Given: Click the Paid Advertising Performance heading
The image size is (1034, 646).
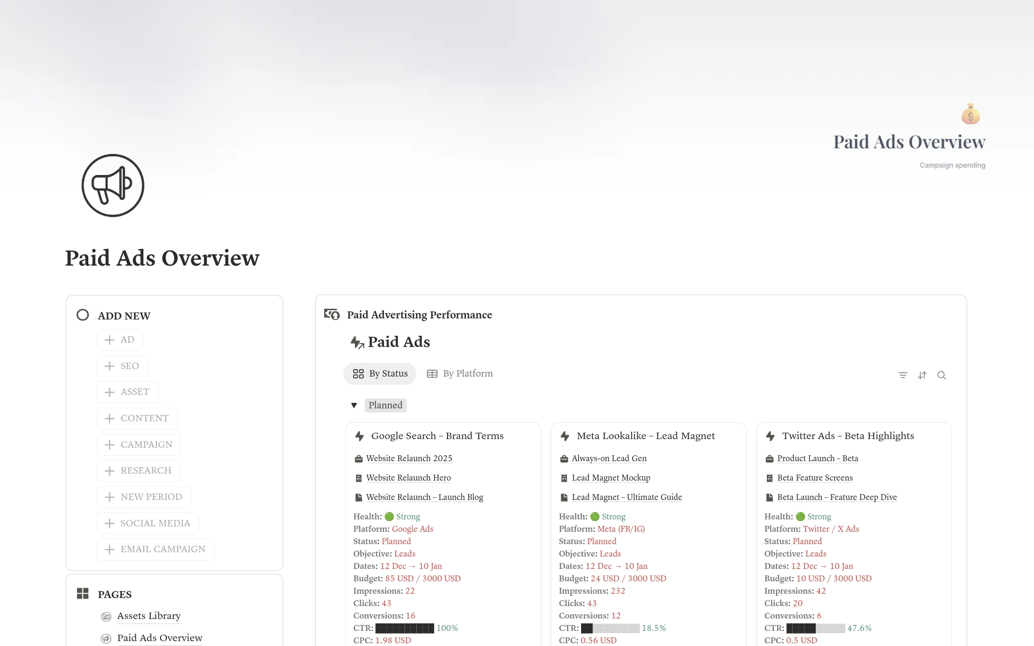Looking at the screenshot, I should [x=420, y=315].
